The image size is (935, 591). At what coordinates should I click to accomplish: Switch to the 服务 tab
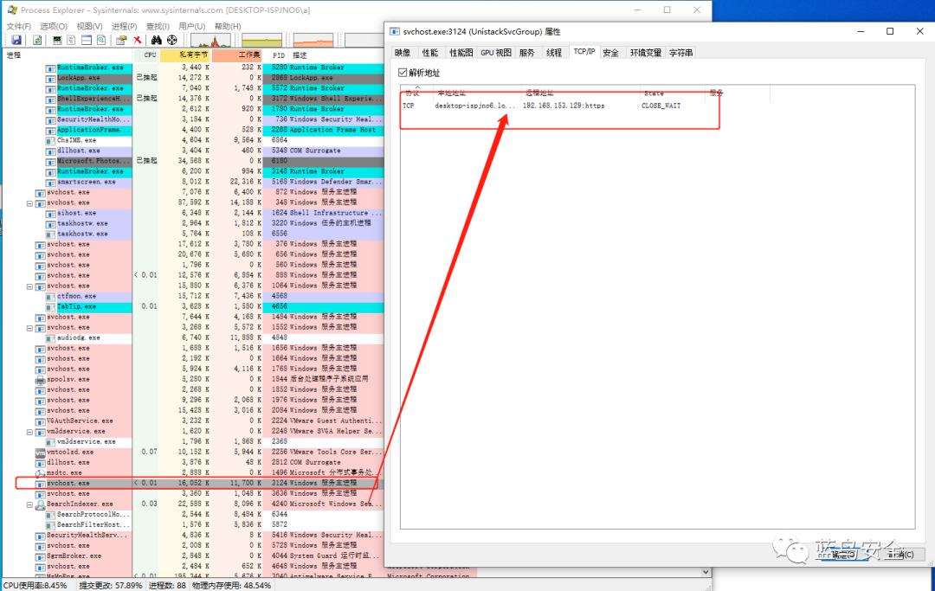527,53
